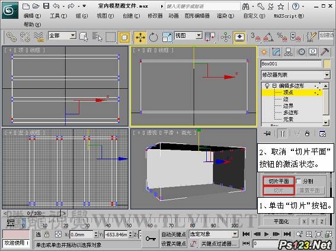The width and height of the screenshot is (336, 251).
Task: Open the 渲染 menu
Action: point(225,16)
